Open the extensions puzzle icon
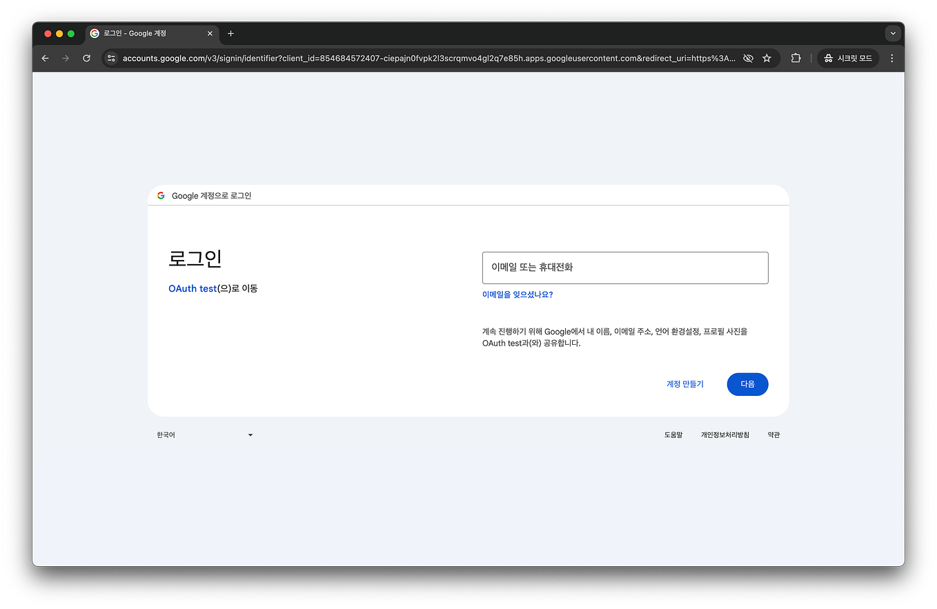This screenshot has height=609, width=937. coord(796,58)
